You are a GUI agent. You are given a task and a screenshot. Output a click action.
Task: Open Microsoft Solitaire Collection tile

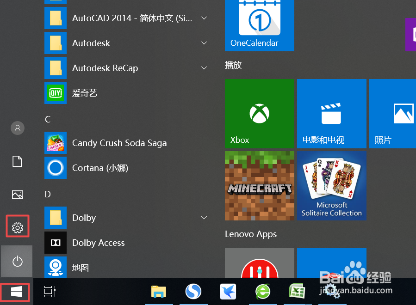(x=332, y=186)
